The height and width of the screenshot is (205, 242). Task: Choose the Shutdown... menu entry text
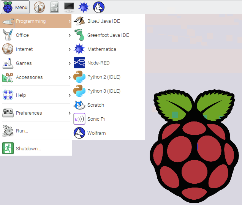click(x=28, y=148)
